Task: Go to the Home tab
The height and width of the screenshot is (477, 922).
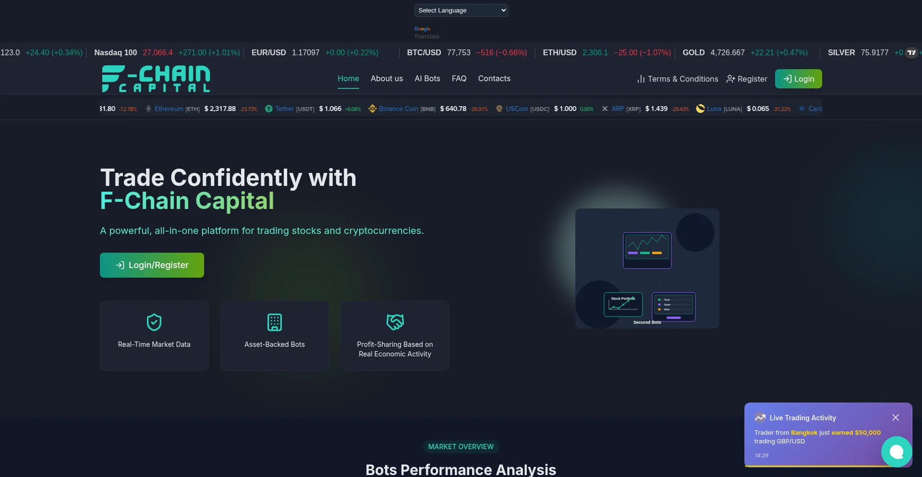Action: point(348,78)
